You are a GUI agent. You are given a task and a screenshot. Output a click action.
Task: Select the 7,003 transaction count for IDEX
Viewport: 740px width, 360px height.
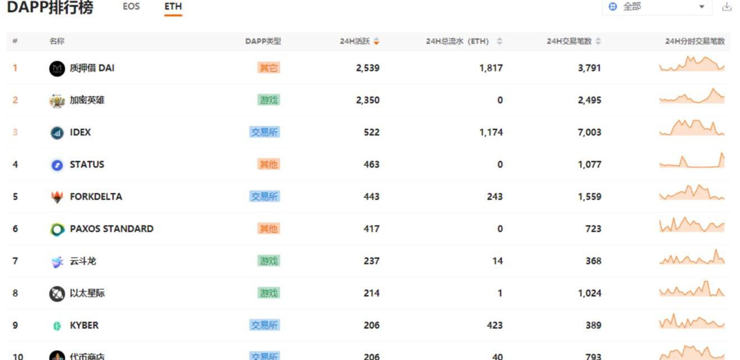coord(590,132)
